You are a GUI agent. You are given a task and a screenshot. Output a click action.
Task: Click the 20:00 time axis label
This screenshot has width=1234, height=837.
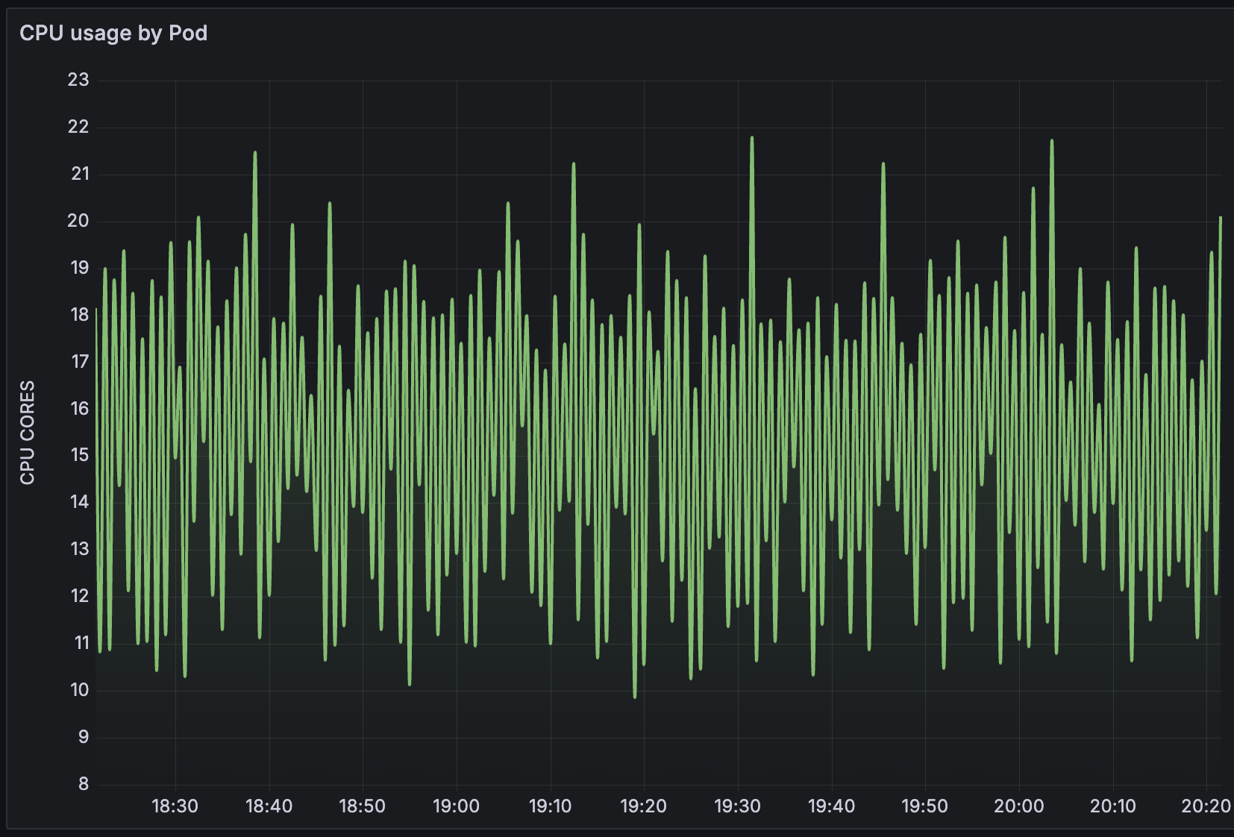[x=1019, y=806]
